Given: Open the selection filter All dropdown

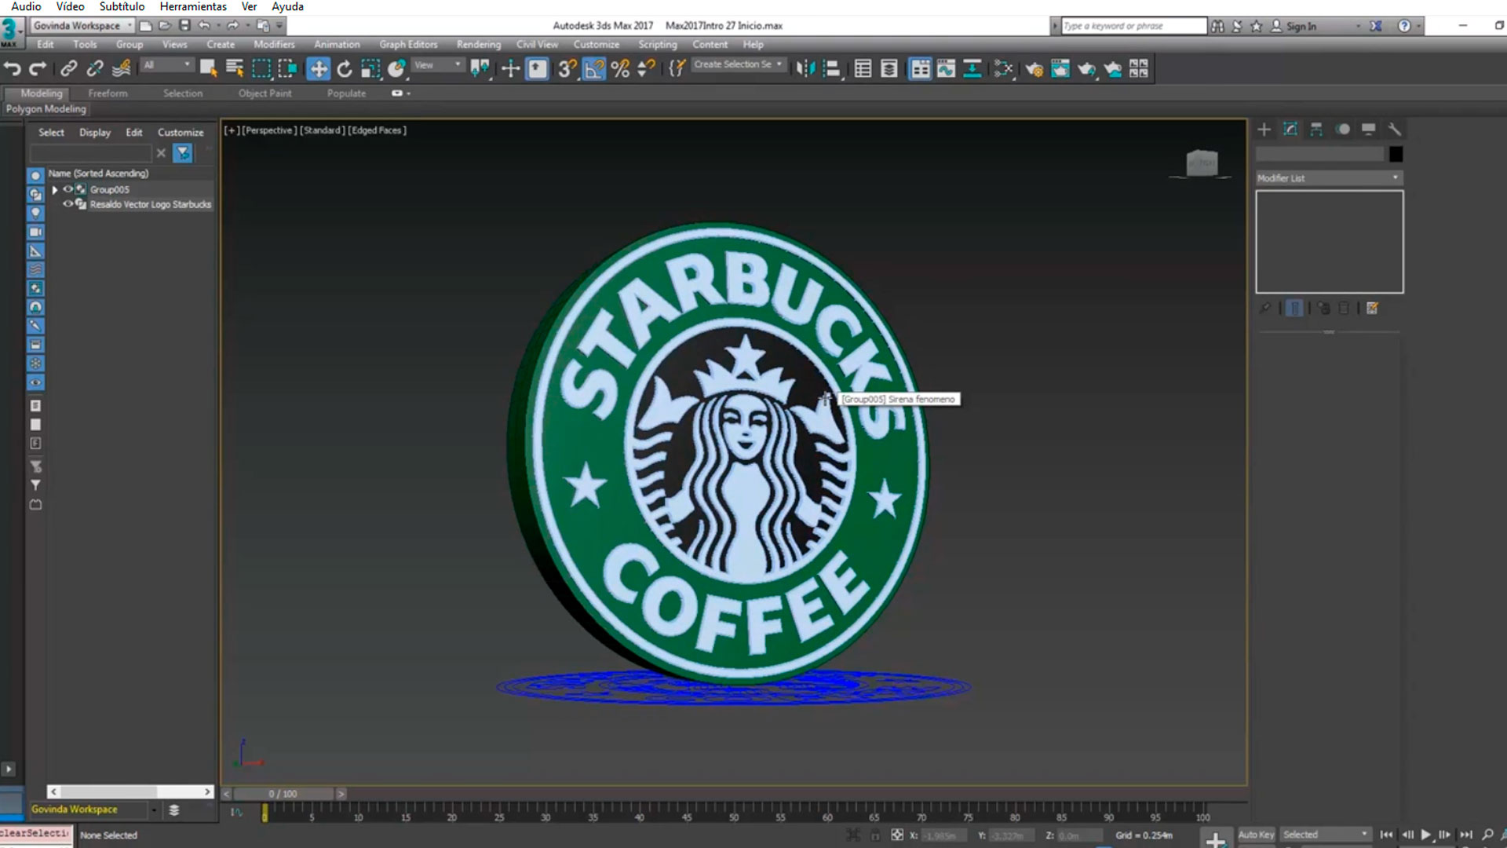Looking at the screenshot, I should click(167, 65).
